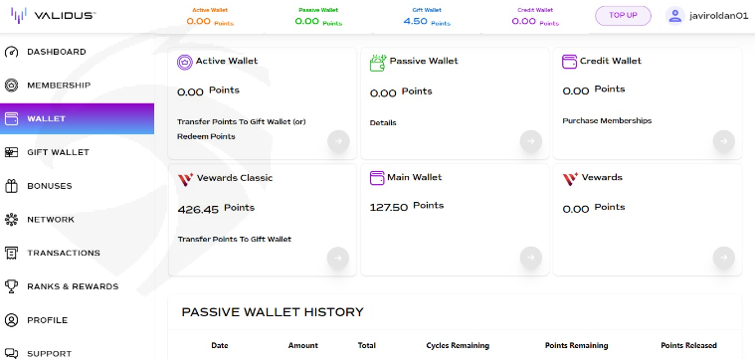Click the Passive Wallet card arrow

(x=530, y=141)
